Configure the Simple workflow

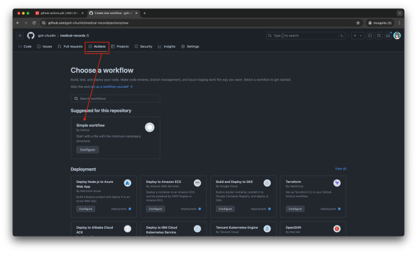pyautogui.click(x=87, y=149)
